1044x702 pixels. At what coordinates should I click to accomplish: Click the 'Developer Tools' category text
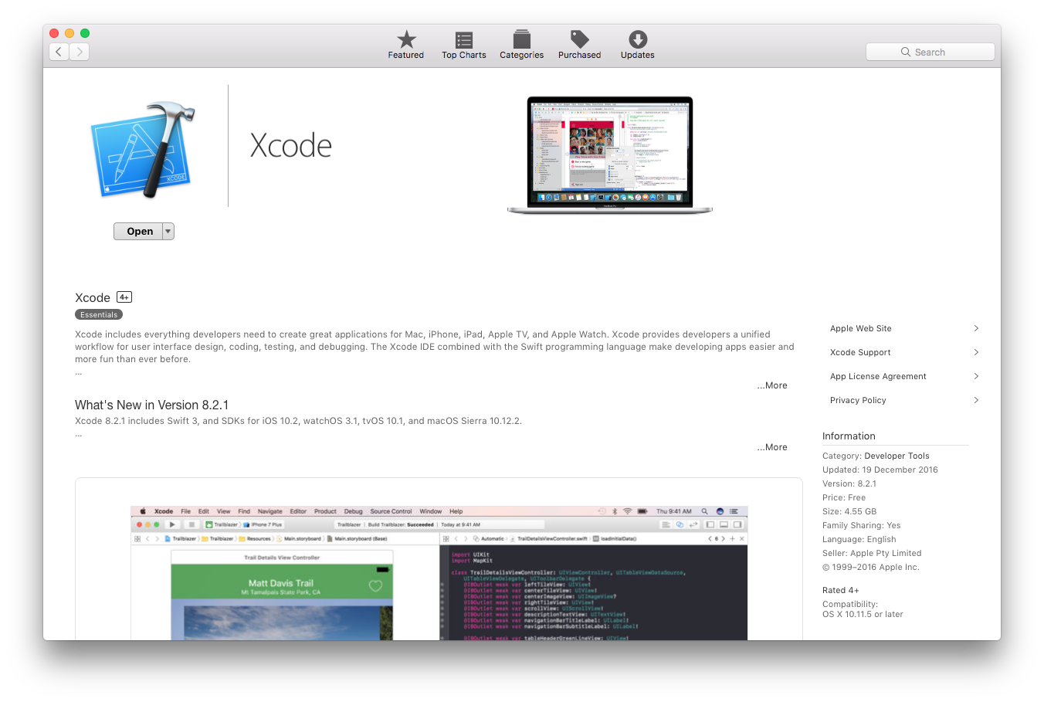point(897,456)
